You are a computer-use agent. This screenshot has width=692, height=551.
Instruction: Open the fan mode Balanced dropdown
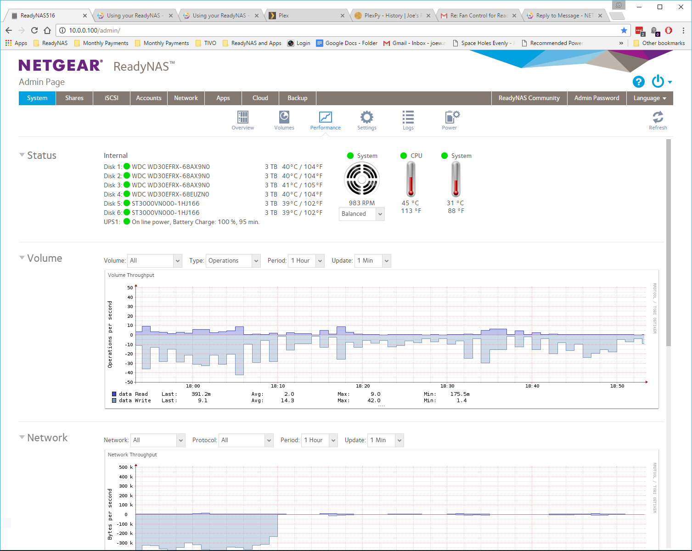tap(361, 214)
